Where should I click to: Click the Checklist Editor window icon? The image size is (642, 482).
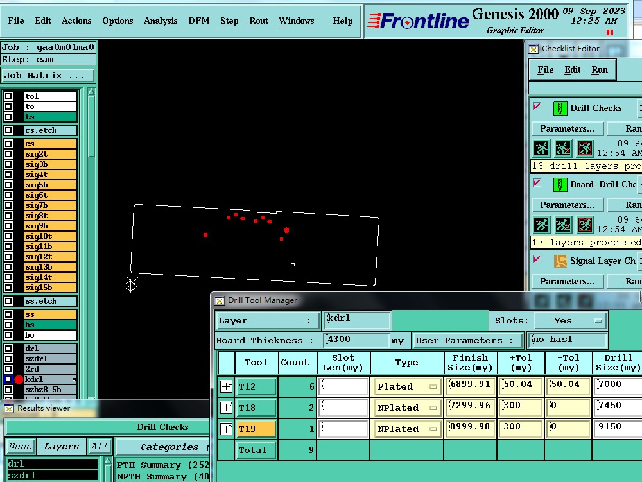(x=533, y=49)
